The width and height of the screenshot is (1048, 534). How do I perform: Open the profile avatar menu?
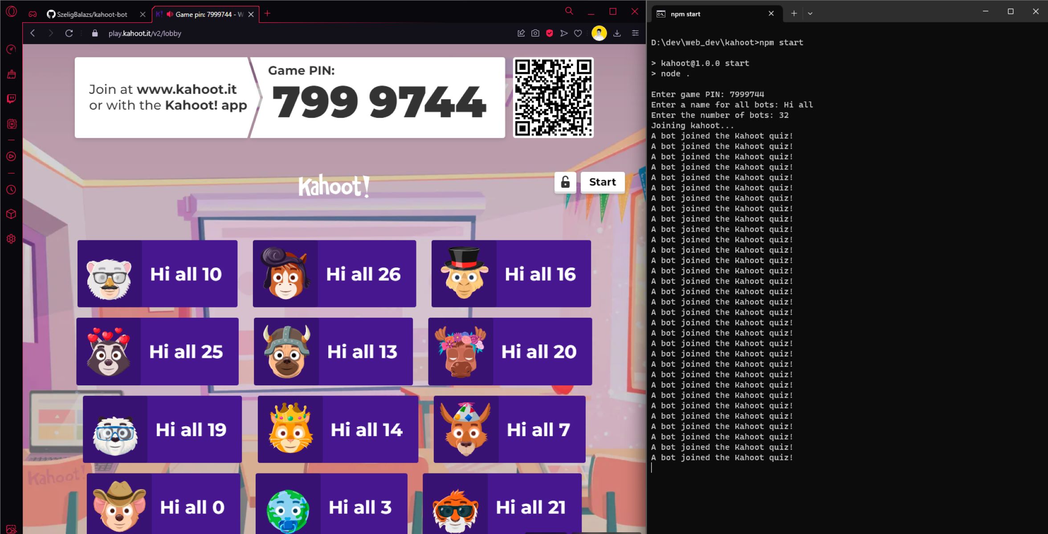pyautogui.click(x=599, y=33)
